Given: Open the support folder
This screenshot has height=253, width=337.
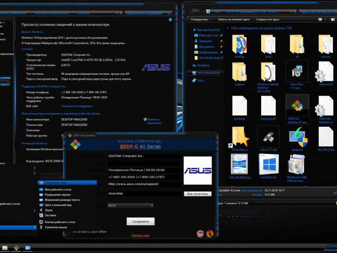Looking at the screenshot, I should 239,74.
